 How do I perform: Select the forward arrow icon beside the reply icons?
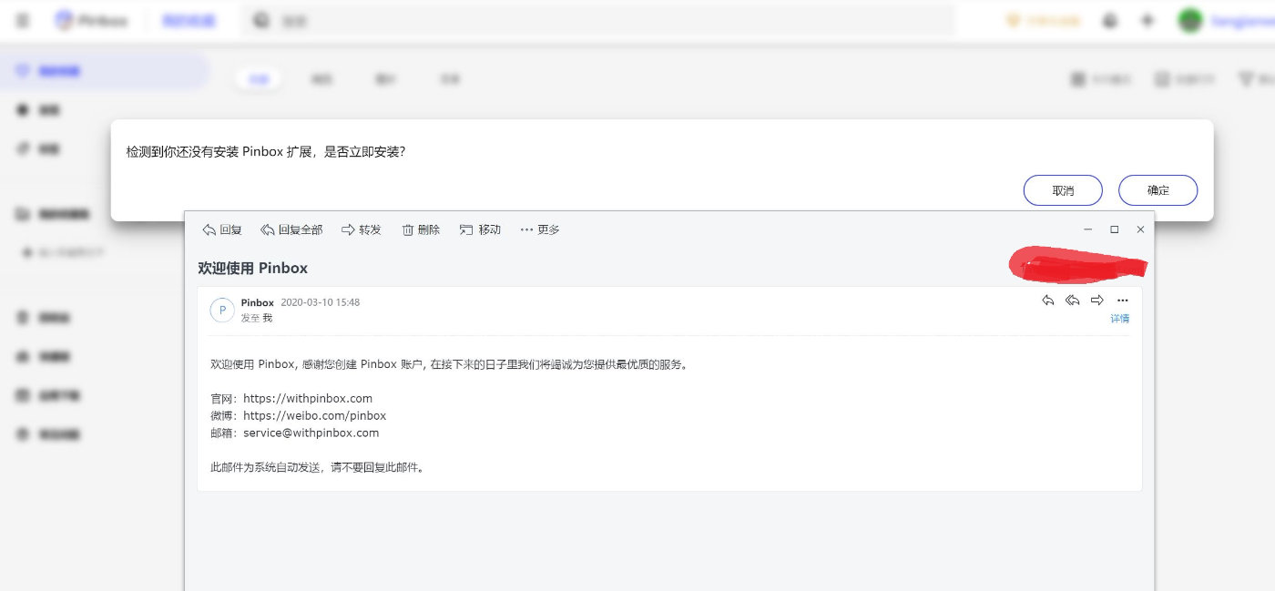coord(1097,300)
